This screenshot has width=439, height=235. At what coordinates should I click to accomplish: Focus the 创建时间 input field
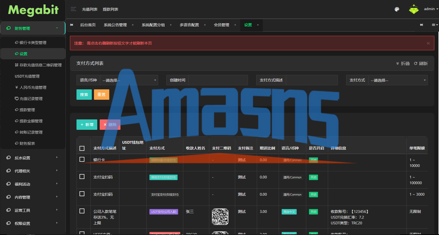(x=218, y=80)
